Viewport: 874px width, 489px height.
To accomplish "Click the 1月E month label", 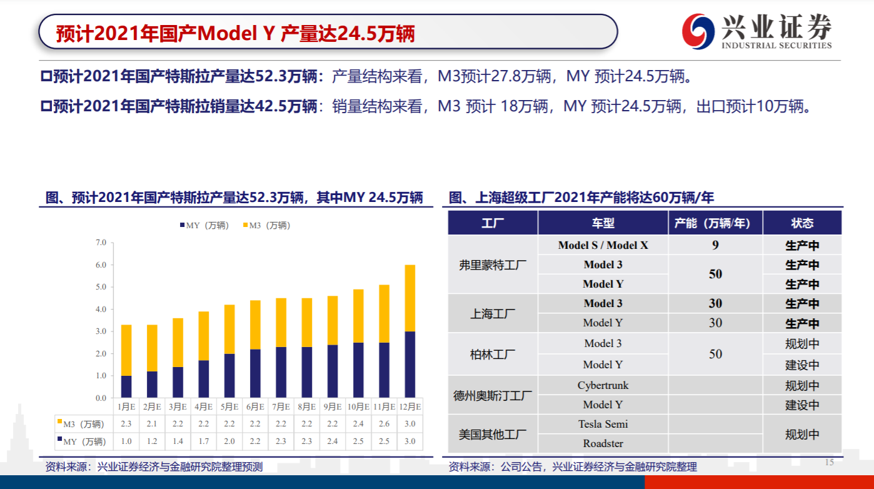I will (x=126, y=406).
